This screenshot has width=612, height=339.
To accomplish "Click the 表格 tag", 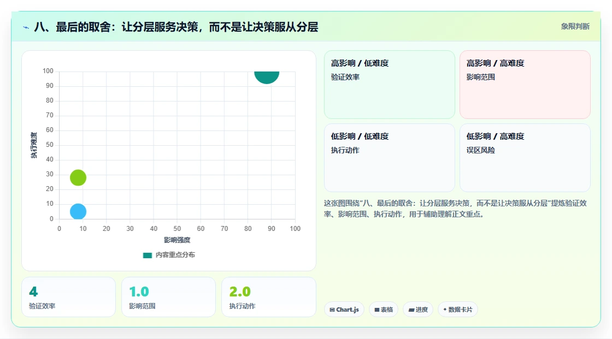I will click(384, 310).
